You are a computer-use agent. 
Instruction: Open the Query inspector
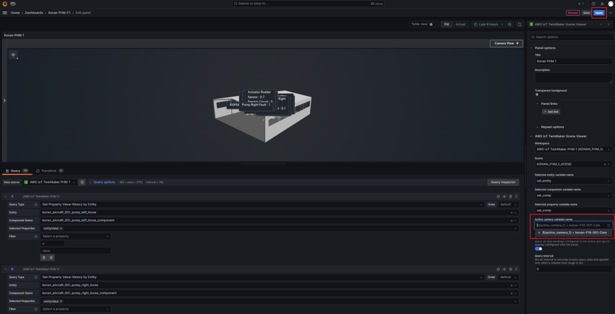[x=503, y=182]
